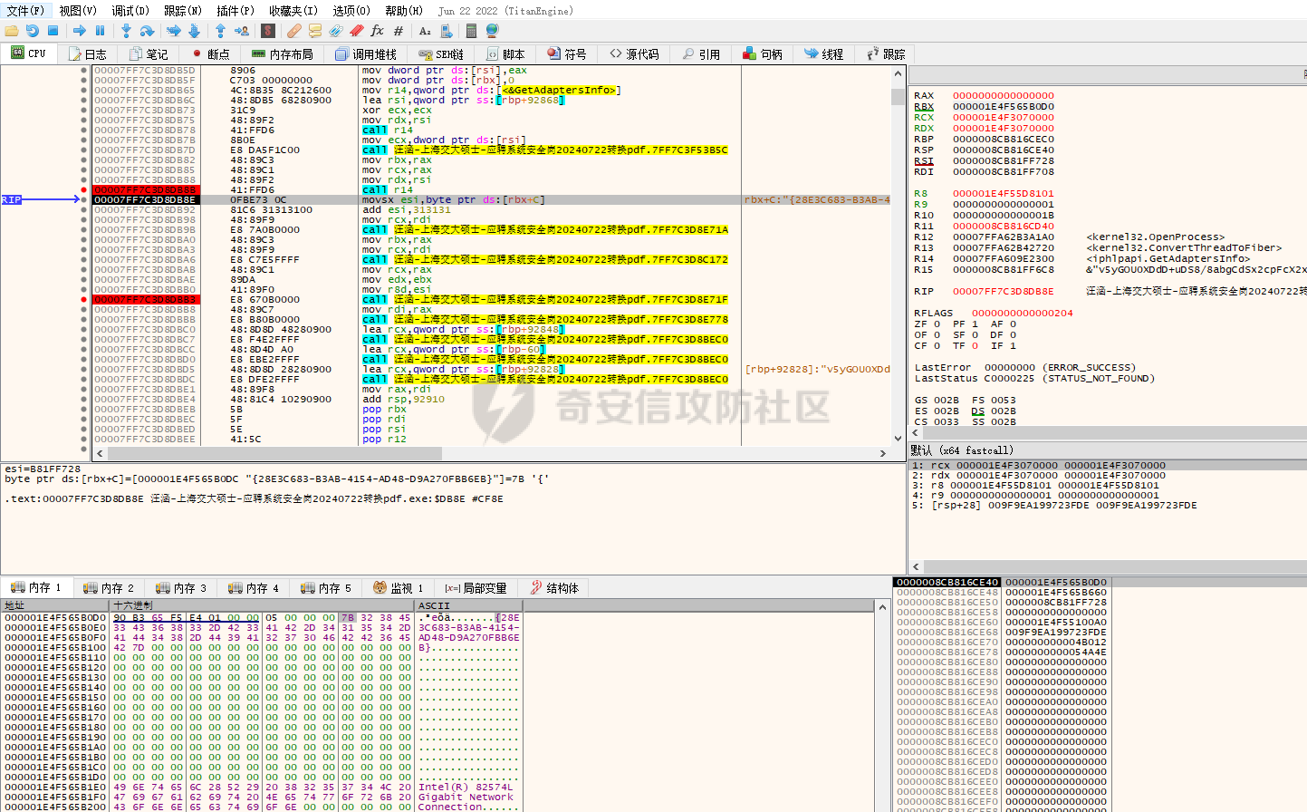
Task: Select the 局部变量 tab
Action: click(x=476, y=588)
